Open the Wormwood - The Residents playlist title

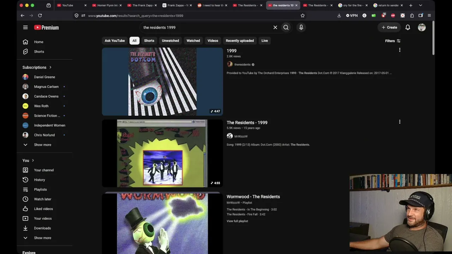coord(253,197)
